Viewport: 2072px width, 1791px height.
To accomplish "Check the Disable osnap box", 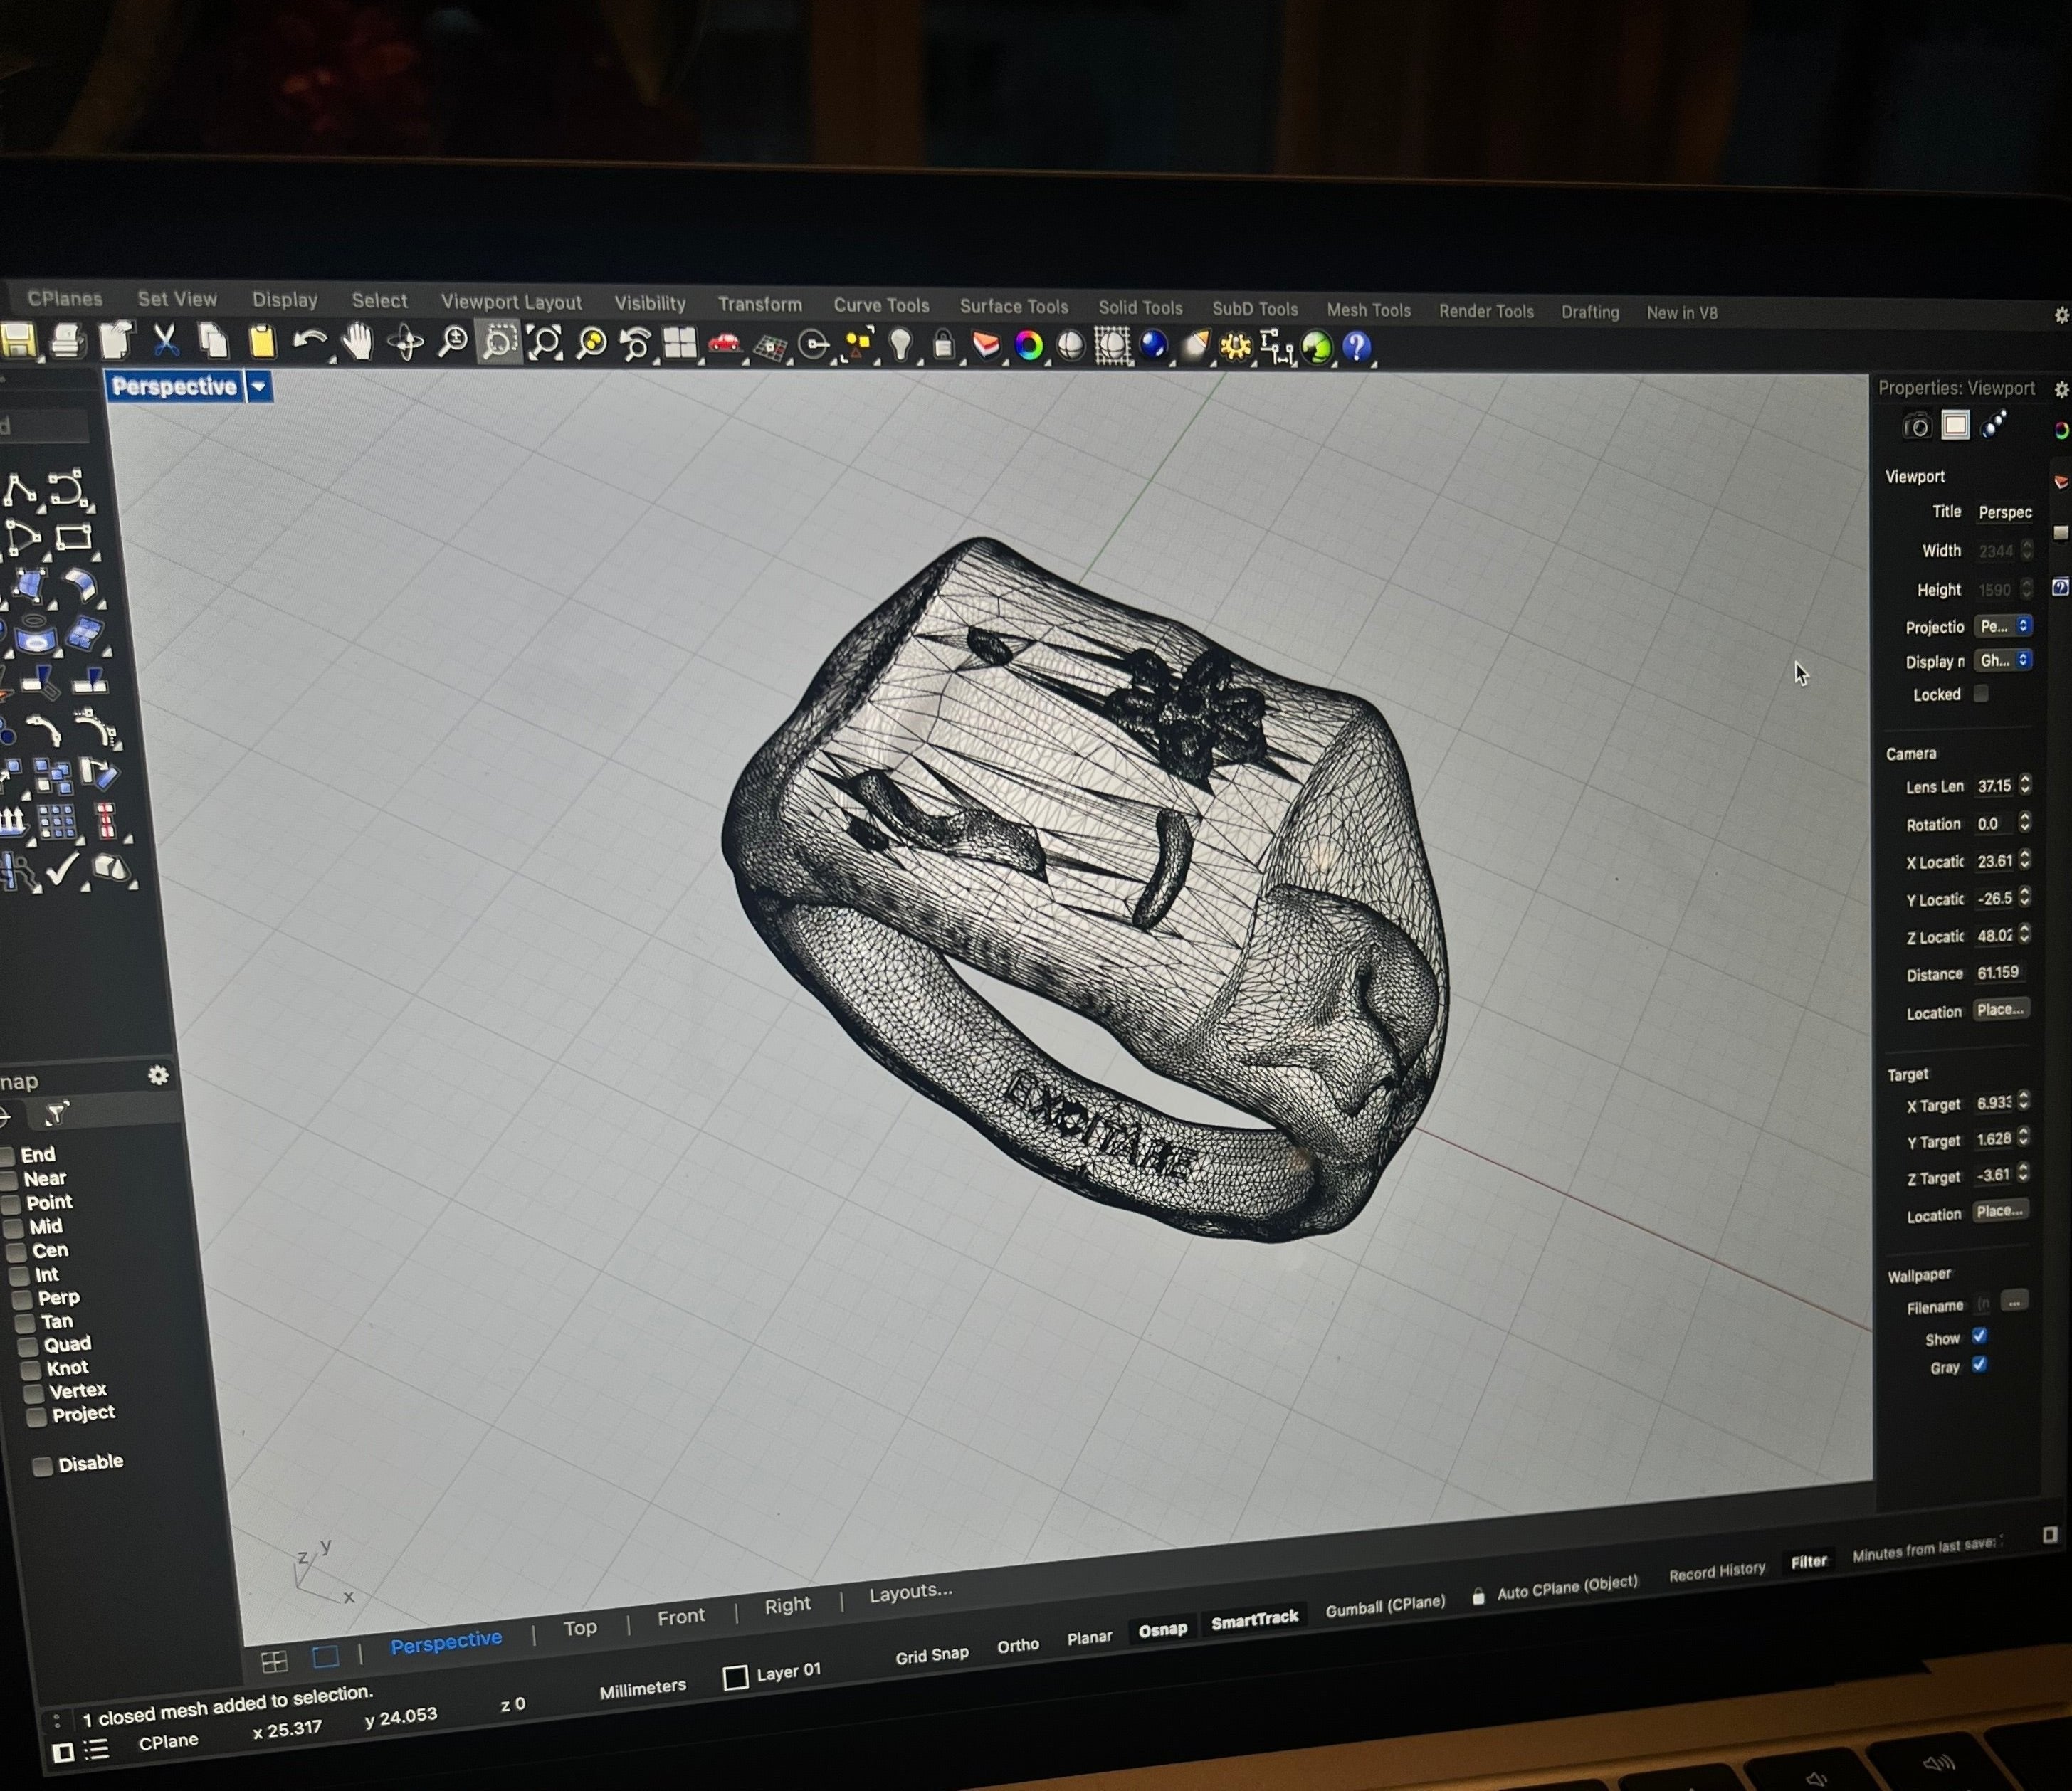I will coord(42,1467).
